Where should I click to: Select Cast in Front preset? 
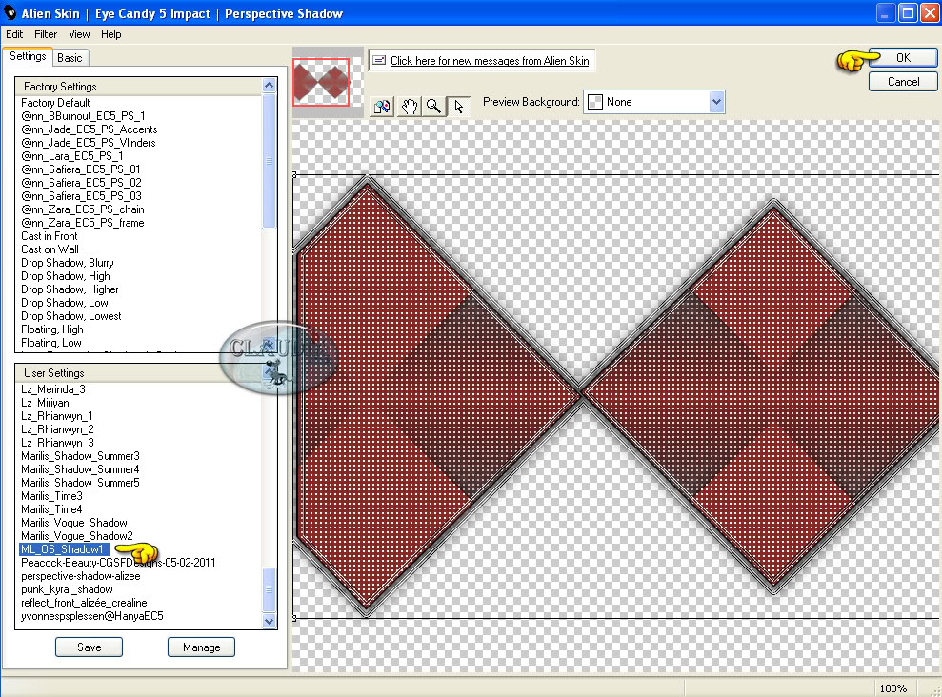50,236
